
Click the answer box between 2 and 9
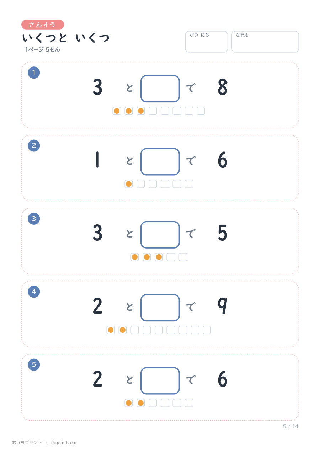[160, 308]
